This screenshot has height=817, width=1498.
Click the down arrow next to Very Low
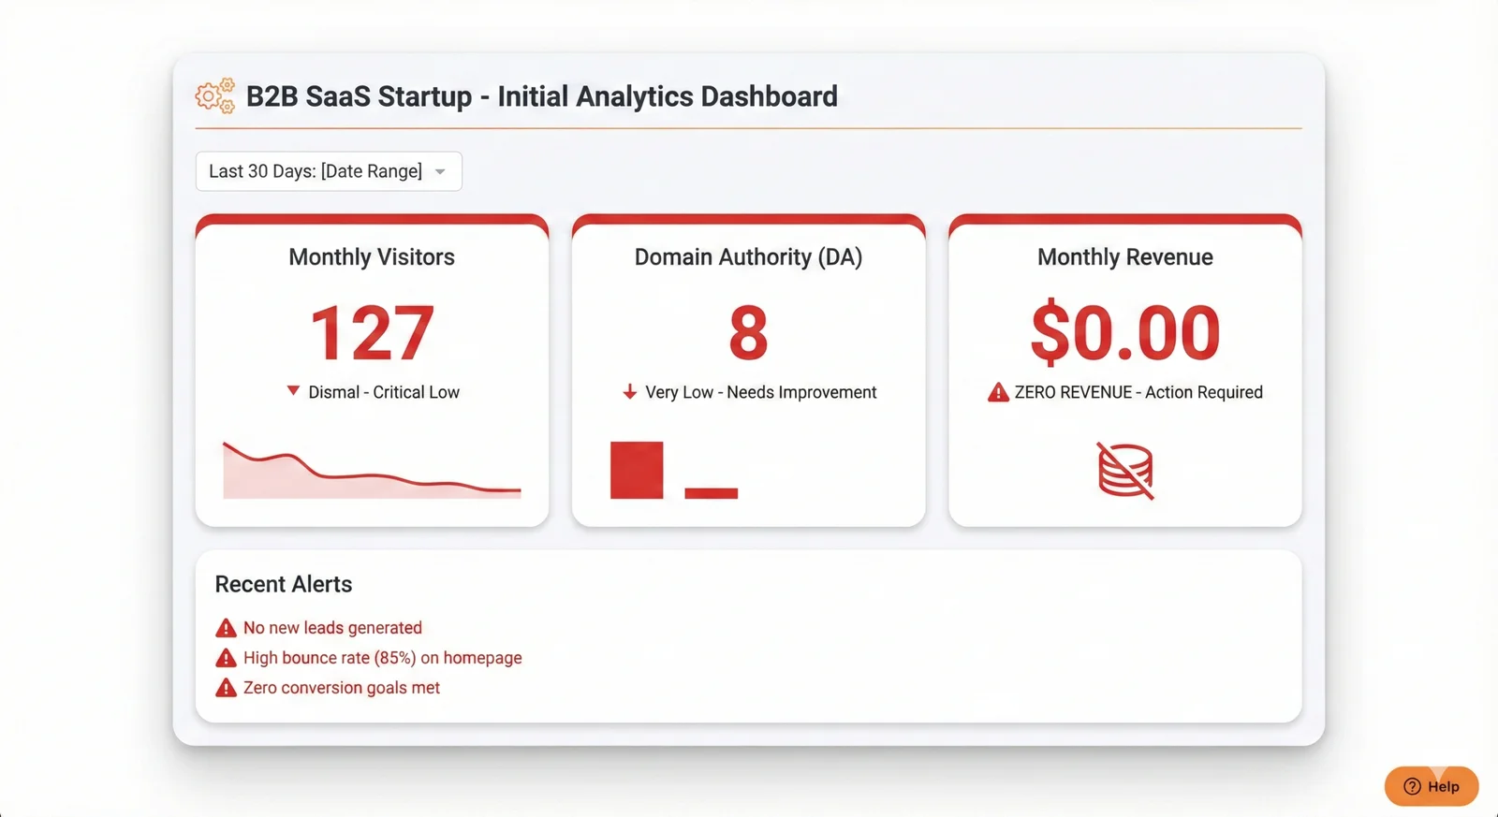pyautogui.click(x=630, y=392)
